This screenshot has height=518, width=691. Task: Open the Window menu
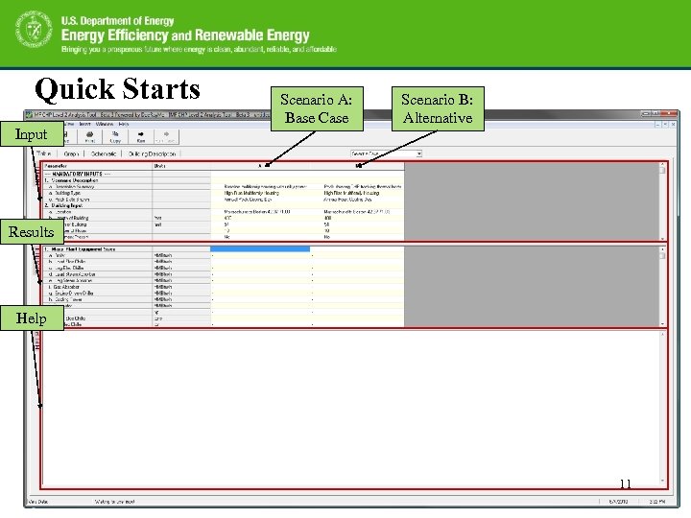coord(105,124)
